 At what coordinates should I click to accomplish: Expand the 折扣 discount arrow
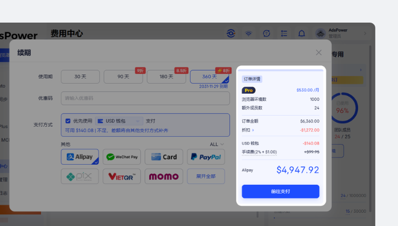(253, 130)
